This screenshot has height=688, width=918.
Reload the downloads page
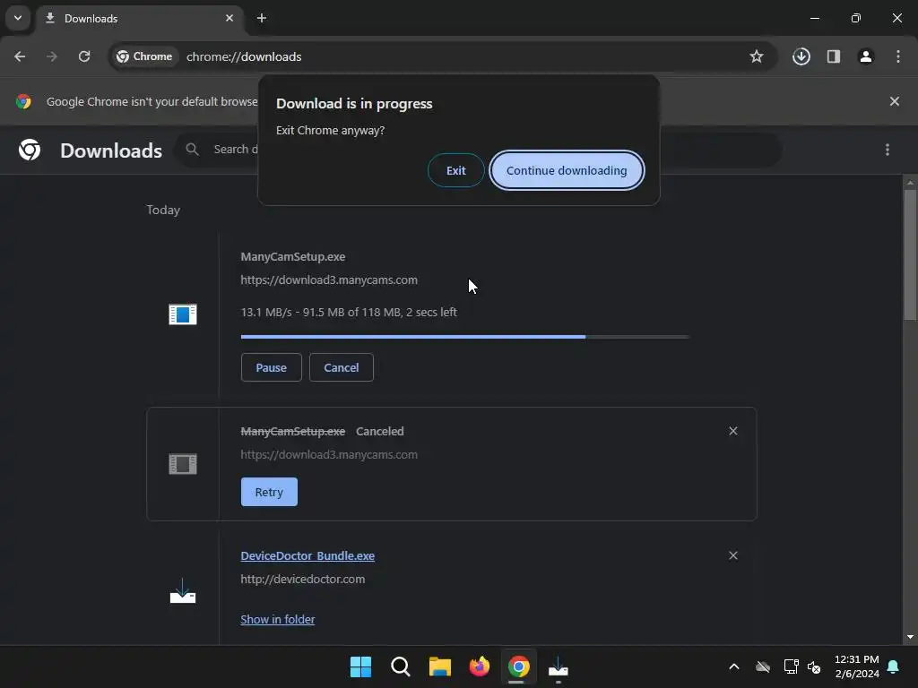tap(84, 56)
